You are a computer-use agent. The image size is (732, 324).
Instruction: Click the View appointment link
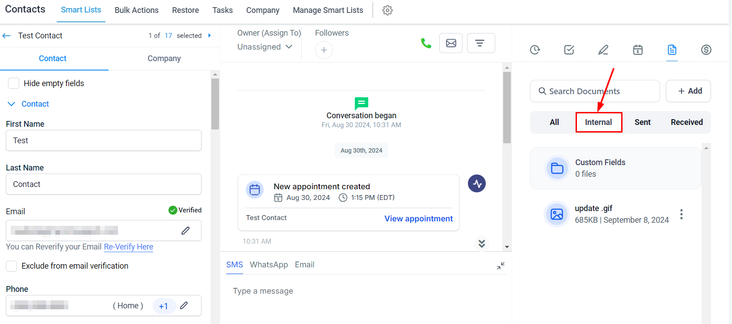click(418, 219)
